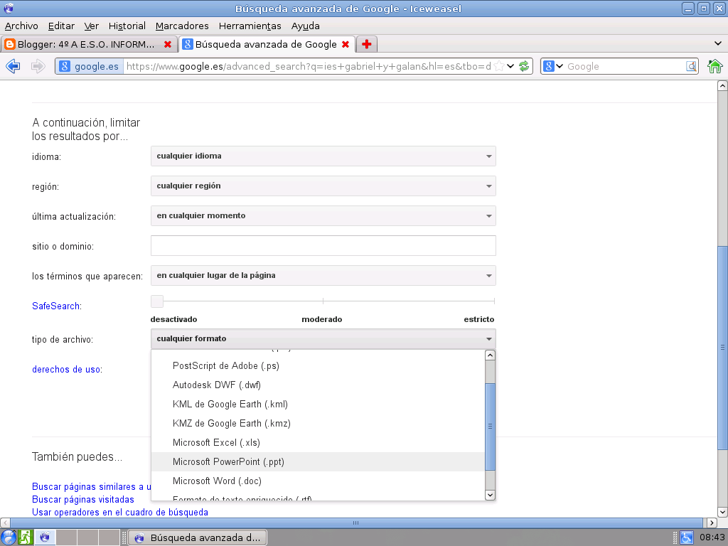
Task: Click dropdown list scroll down arrow
Action: coord(490,495)
